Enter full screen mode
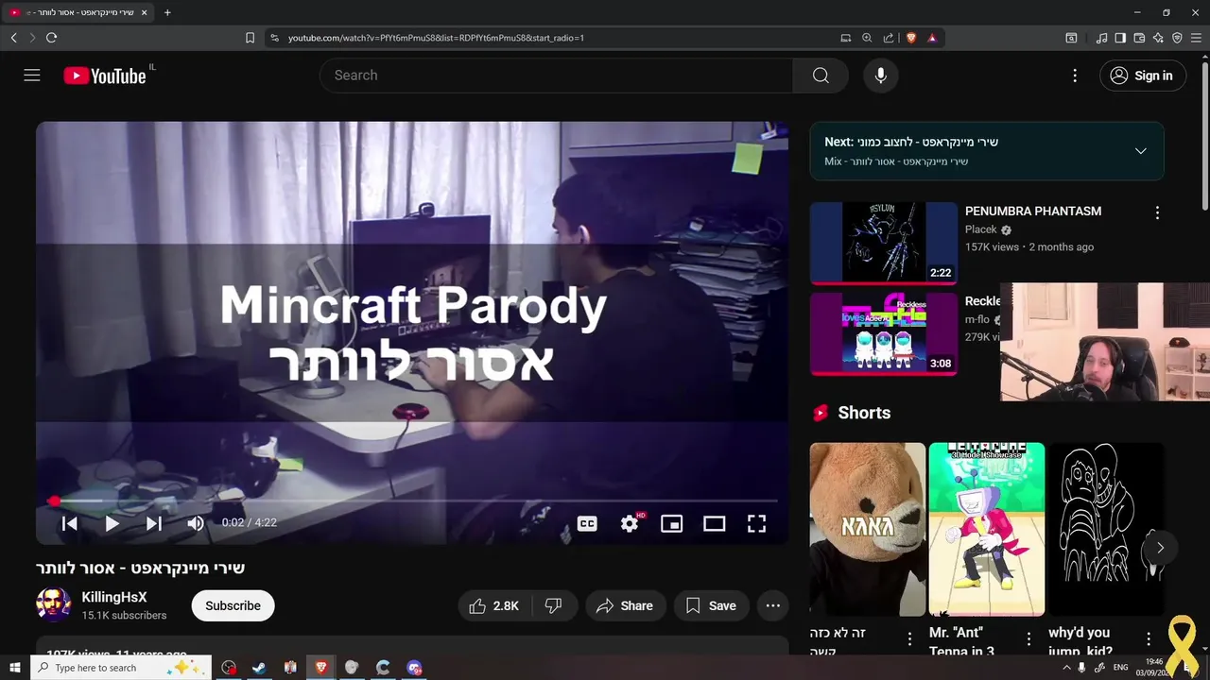1210x680 pixels. 756,523
